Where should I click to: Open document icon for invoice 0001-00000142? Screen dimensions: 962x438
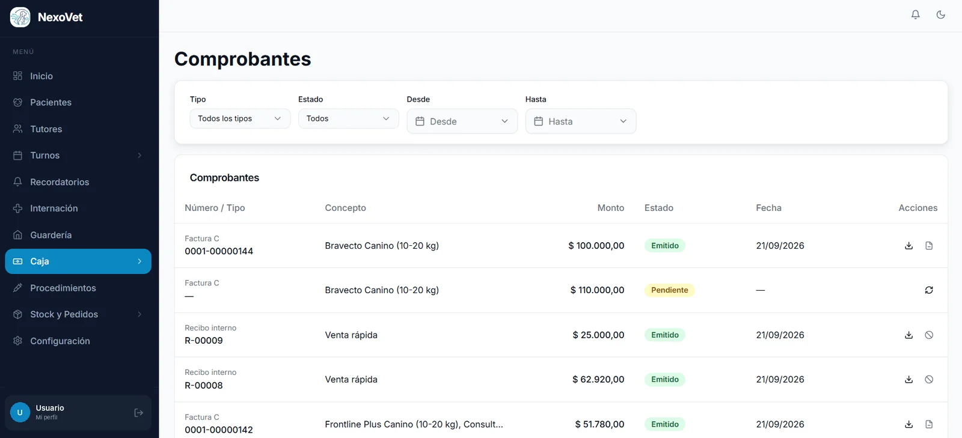tap(929, 424)
